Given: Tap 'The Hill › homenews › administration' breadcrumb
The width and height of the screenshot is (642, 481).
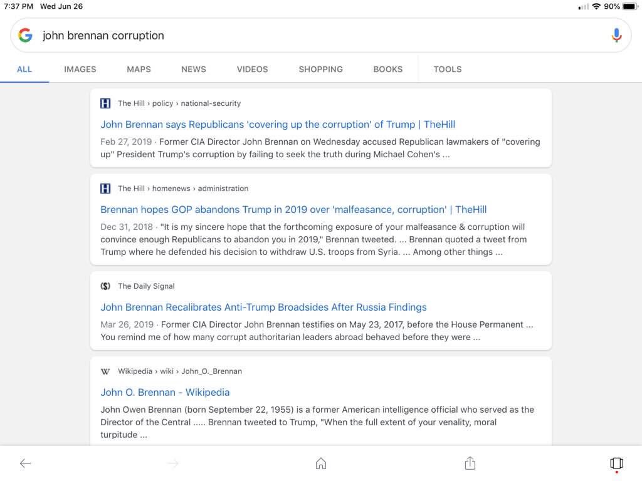Looking at the screenshot, I should point(183,189).
